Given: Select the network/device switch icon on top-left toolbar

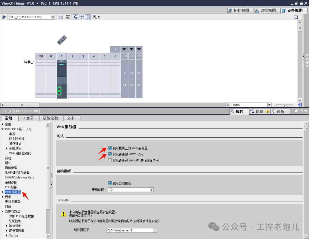Looking at the screenshot, I should (x=4, y=17).
